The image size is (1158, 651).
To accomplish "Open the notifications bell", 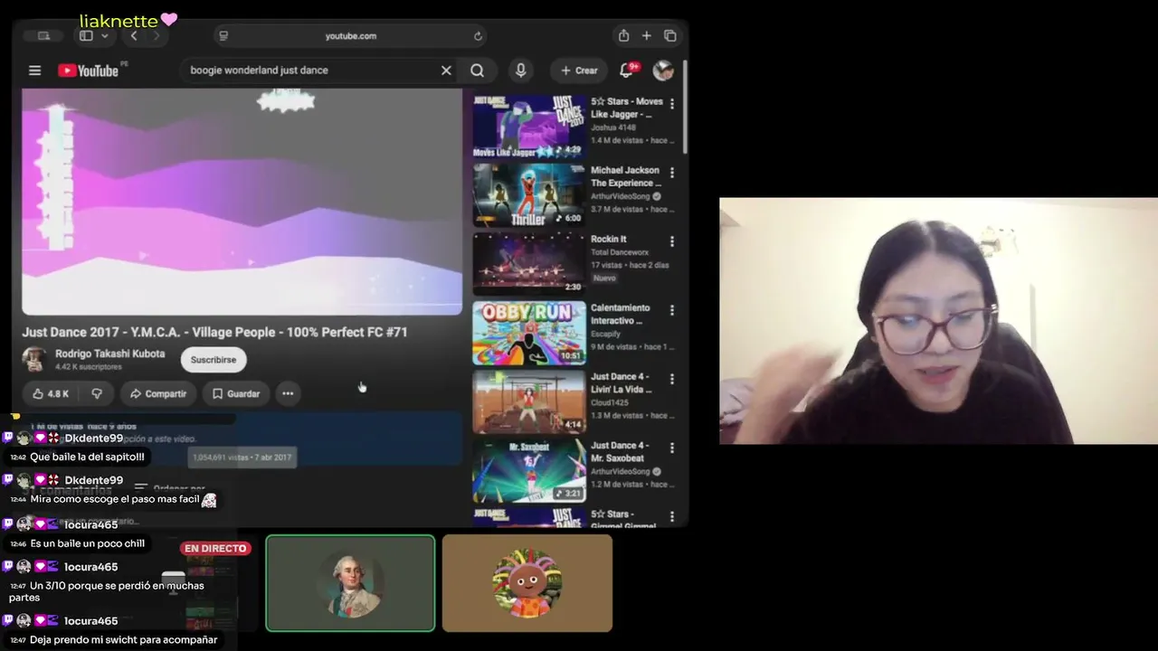I will (x=626, y=71).
